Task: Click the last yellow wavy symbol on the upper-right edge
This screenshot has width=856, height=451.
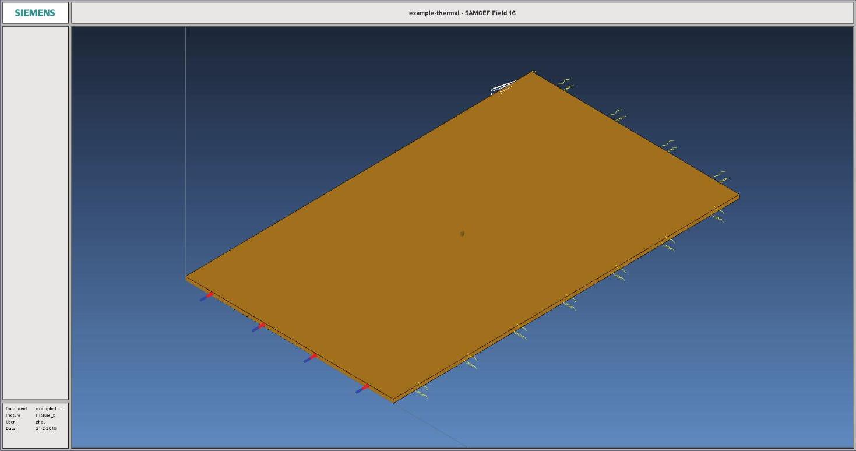Action: pos(721,177)
